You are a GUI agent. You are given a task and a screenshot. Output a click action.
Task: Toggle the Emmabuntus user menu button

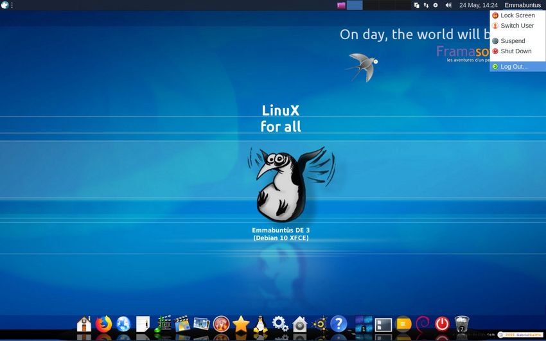pyautogui.click(x=522, y=5)
